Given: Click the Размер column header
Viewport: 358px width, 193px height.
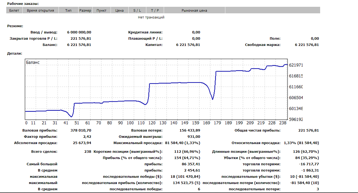Looking at the screenshot, I should [x=85, y=11].
